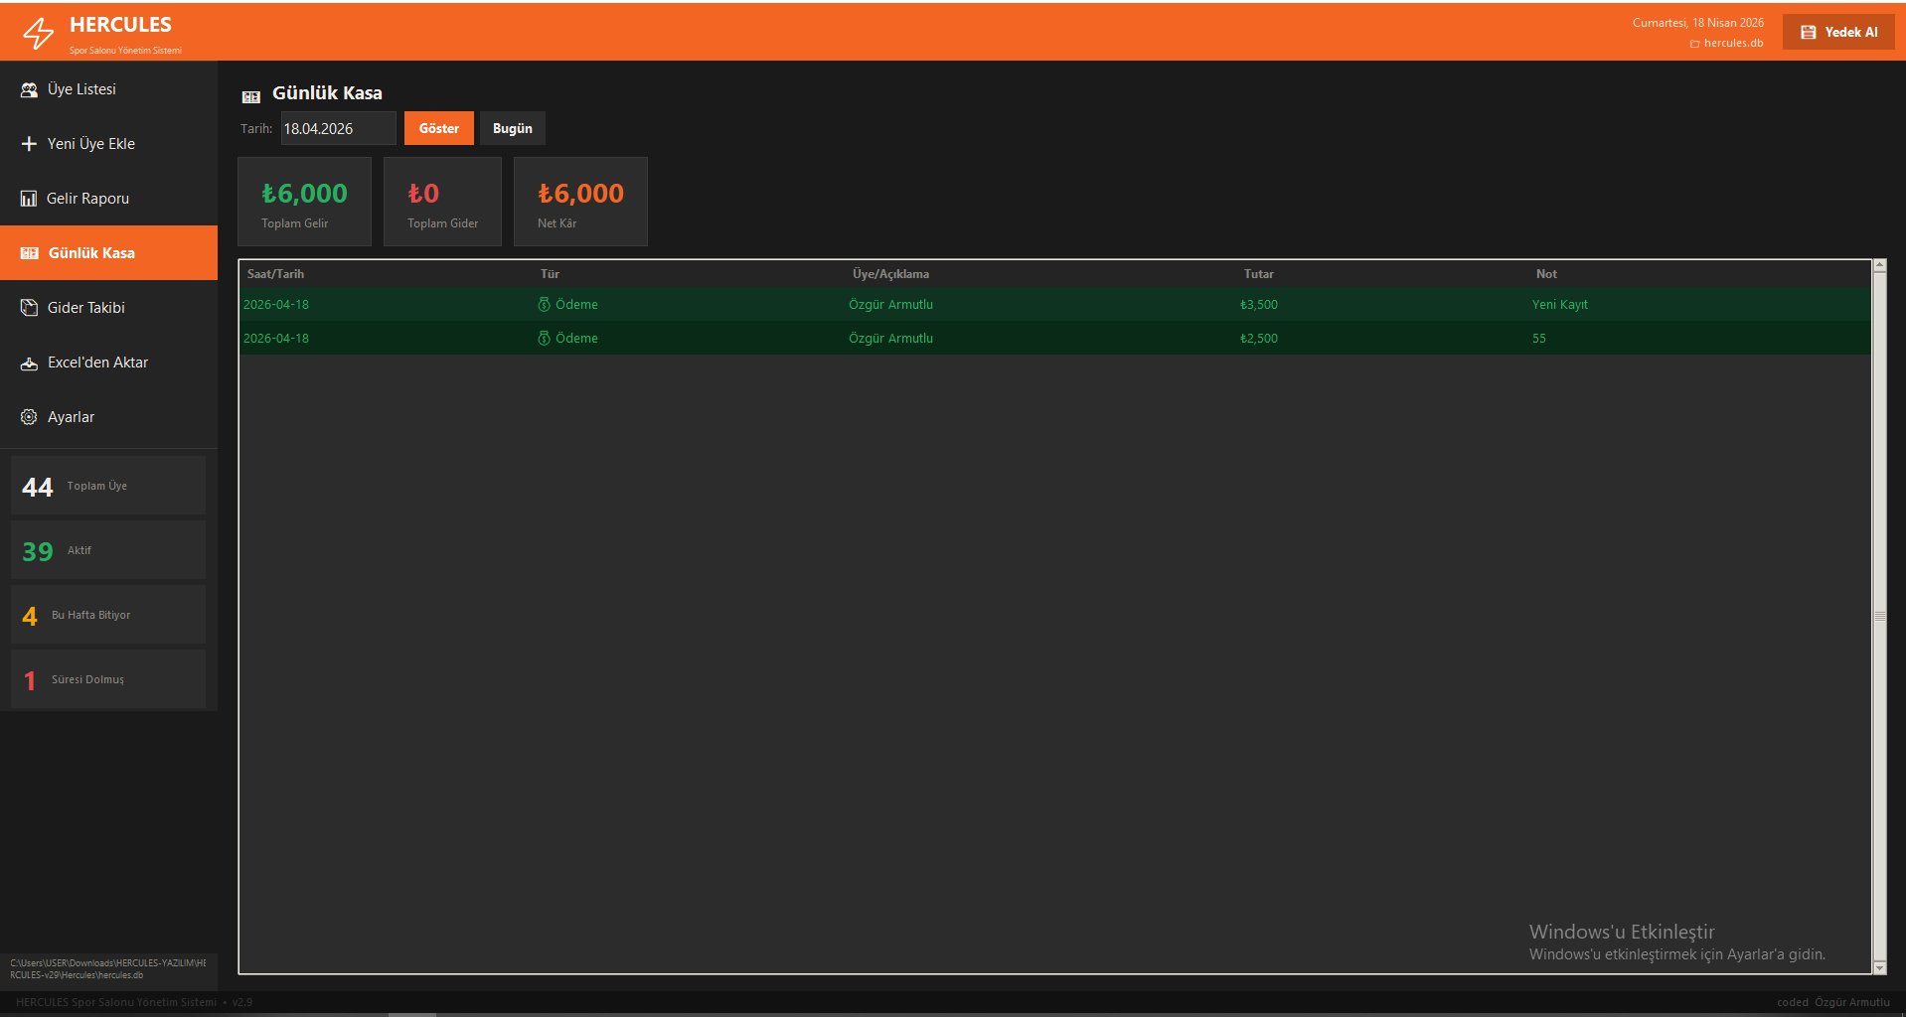Click the Ayarlar gear icon
Screen dimensions: 1906x1017
pos(29,417)
